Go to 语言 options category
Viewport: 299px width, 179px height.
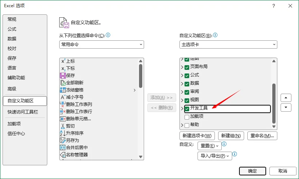click(12, 68)
